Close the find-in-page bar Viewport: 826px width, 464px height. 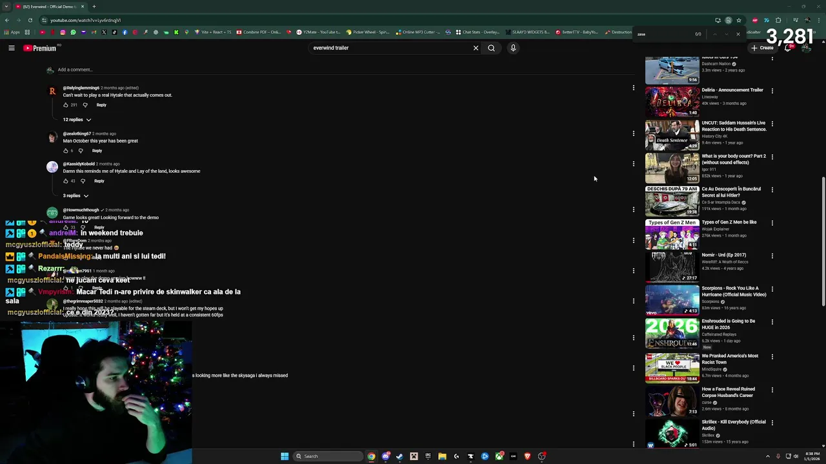tap(738, 34)
